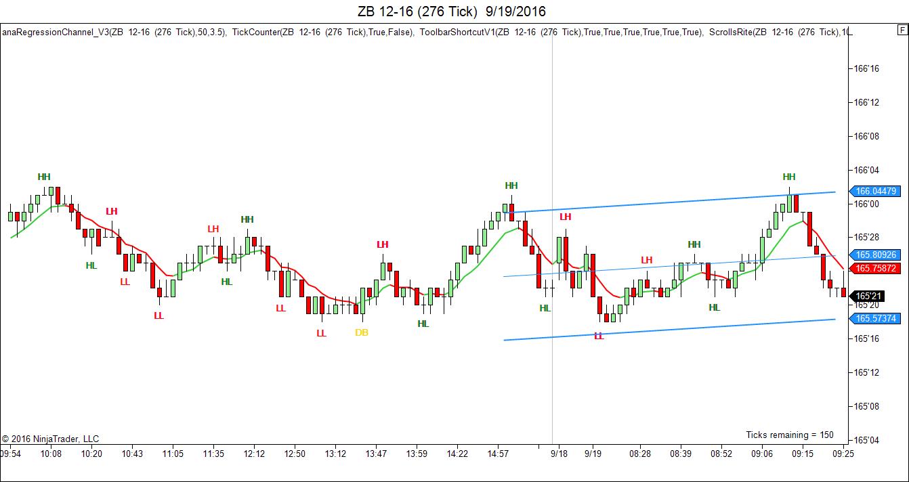909x482 pixels.
Task: Click the 10:43 time axis label
Action: tap(132, 454)
